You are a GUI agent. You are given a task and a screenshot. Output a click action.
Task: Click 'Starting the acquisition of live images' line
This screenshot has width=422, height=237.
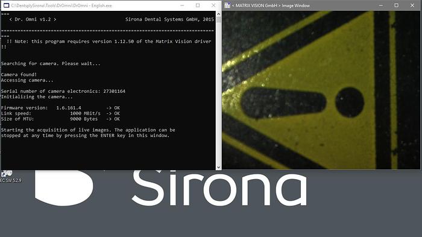(88, 130)
